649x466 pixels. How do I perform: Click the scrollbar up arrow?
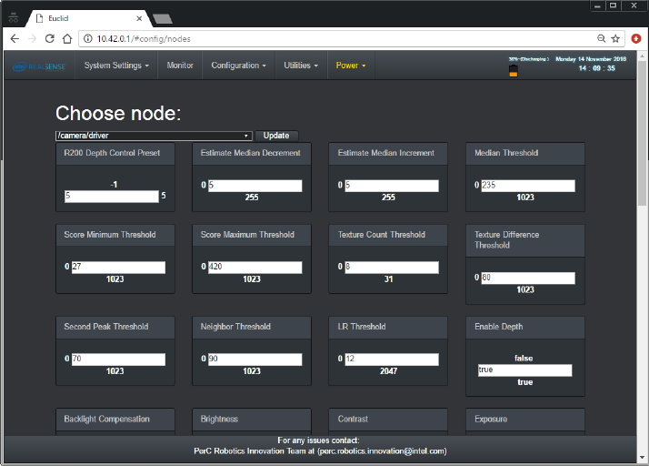point(642,56)
